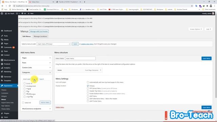Expand the Pages menu items panel
The height and width of the screenshot is (122, 217).
pyautogui.click(x=36, y=58)
